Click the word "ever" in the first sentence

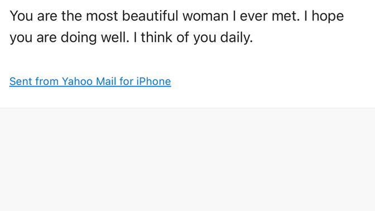[x=253, y=16]
